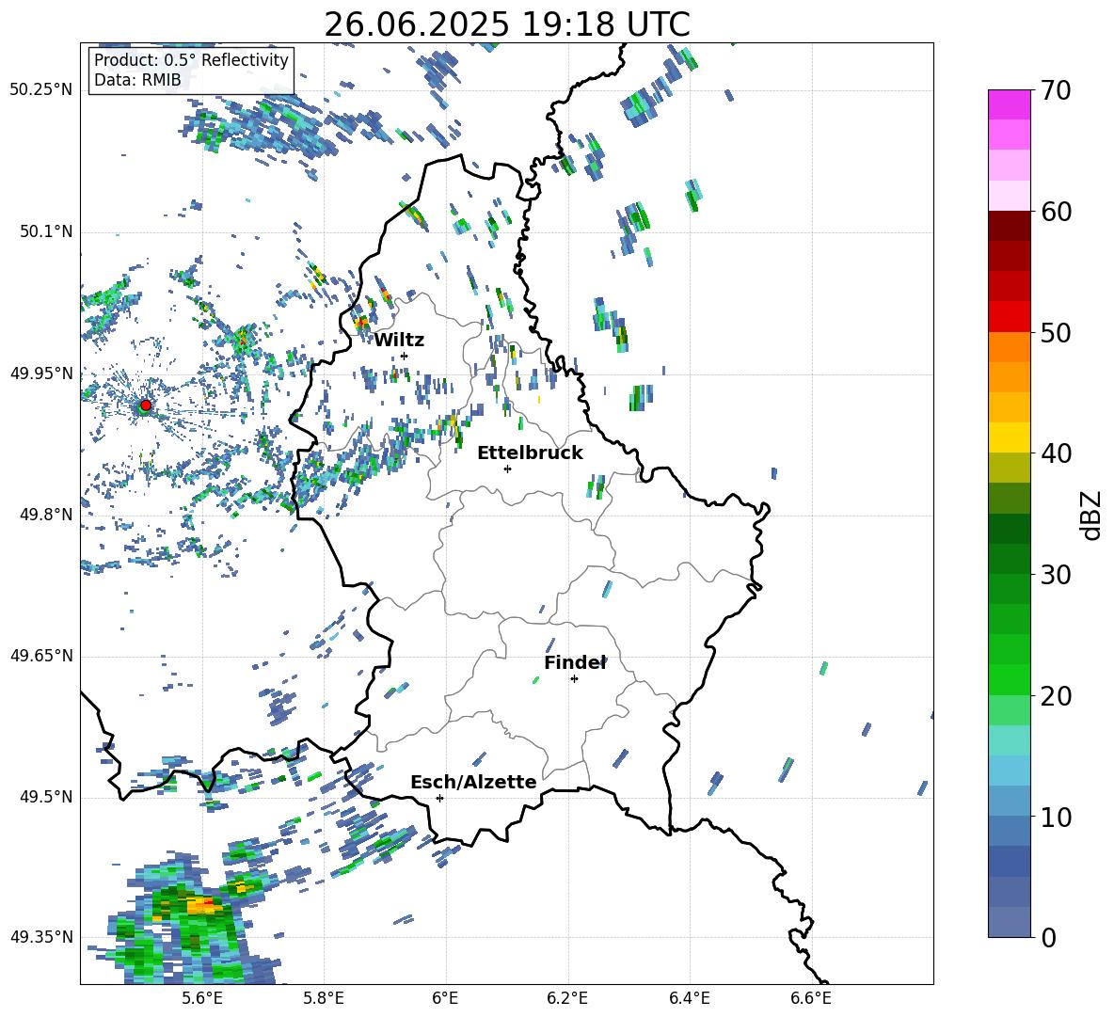Click the 49.65°N latitude label
This screenshot has height=1017, width=1114.
pos(41,657)
